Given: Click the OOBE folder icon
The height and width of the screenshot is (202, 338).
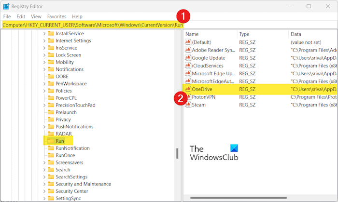Looking at the screenshot, I should click(51, 76).
